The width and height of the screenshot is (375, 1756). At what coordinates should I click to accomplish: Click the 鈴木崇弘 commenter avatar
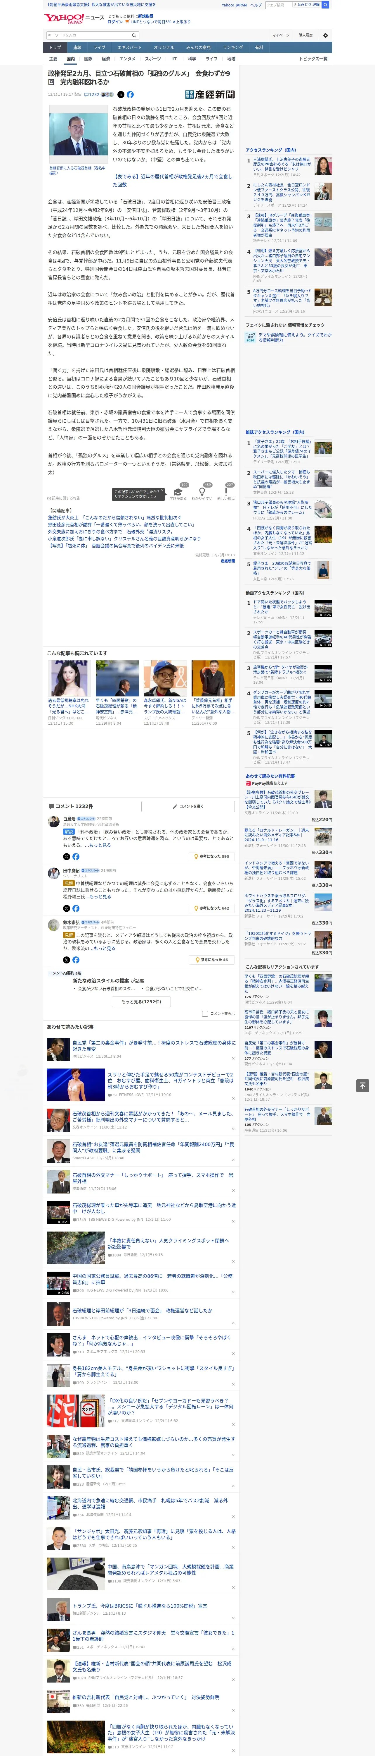(x=54, y=926)
